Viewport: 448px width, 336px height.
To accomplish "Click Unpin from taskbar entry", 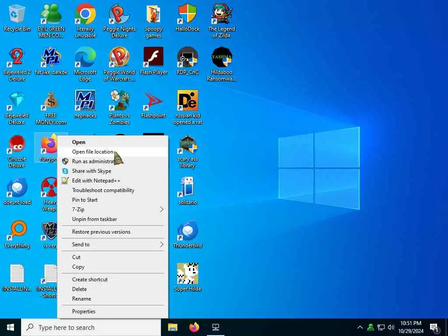I will tap(112, 219).
